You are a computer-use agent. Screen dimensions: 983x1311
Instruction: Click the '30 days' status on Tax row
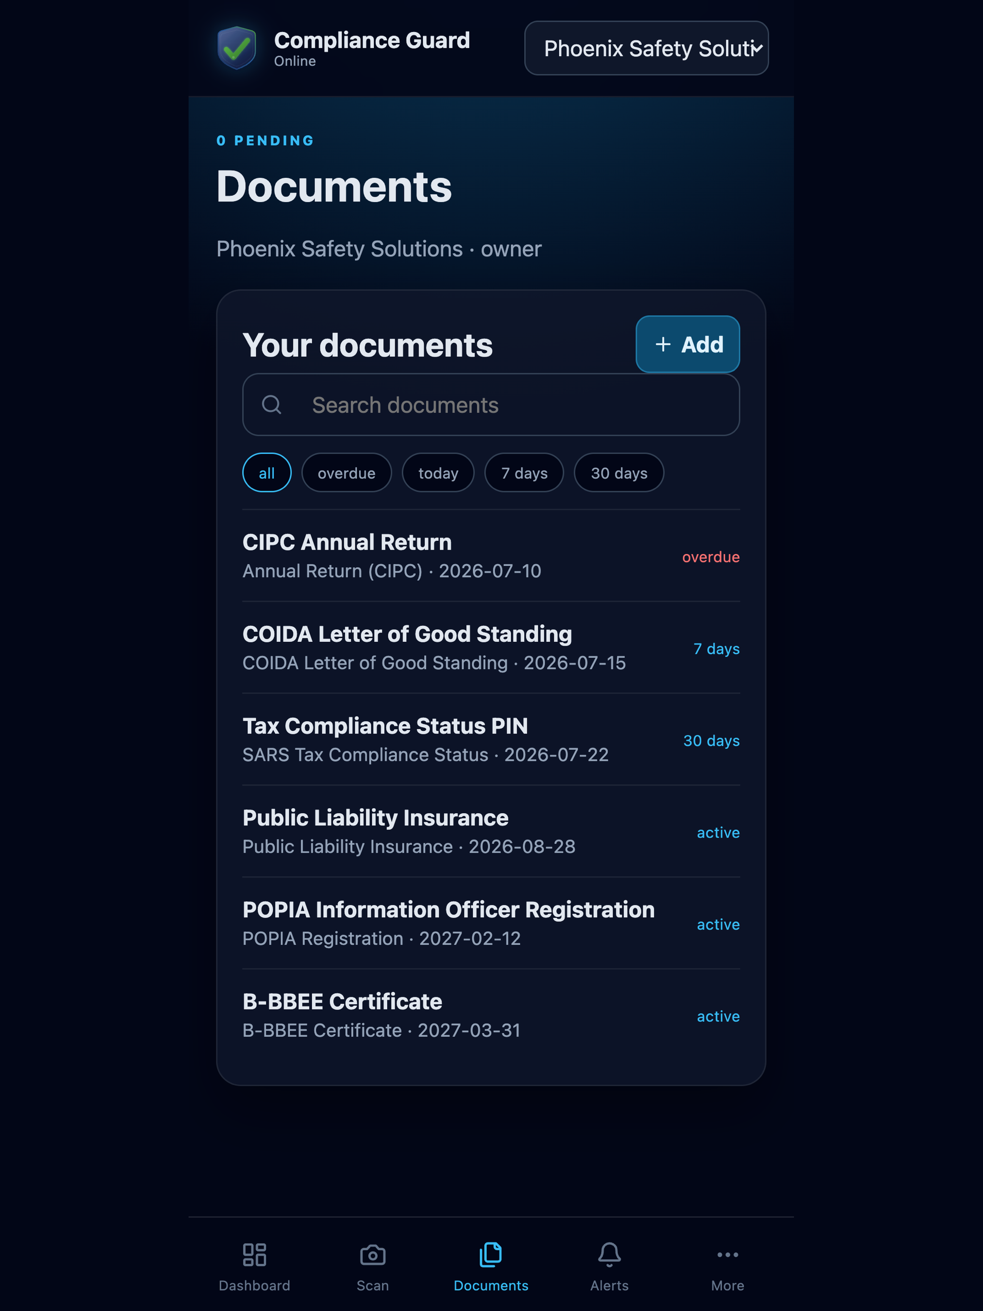(711, 741)
